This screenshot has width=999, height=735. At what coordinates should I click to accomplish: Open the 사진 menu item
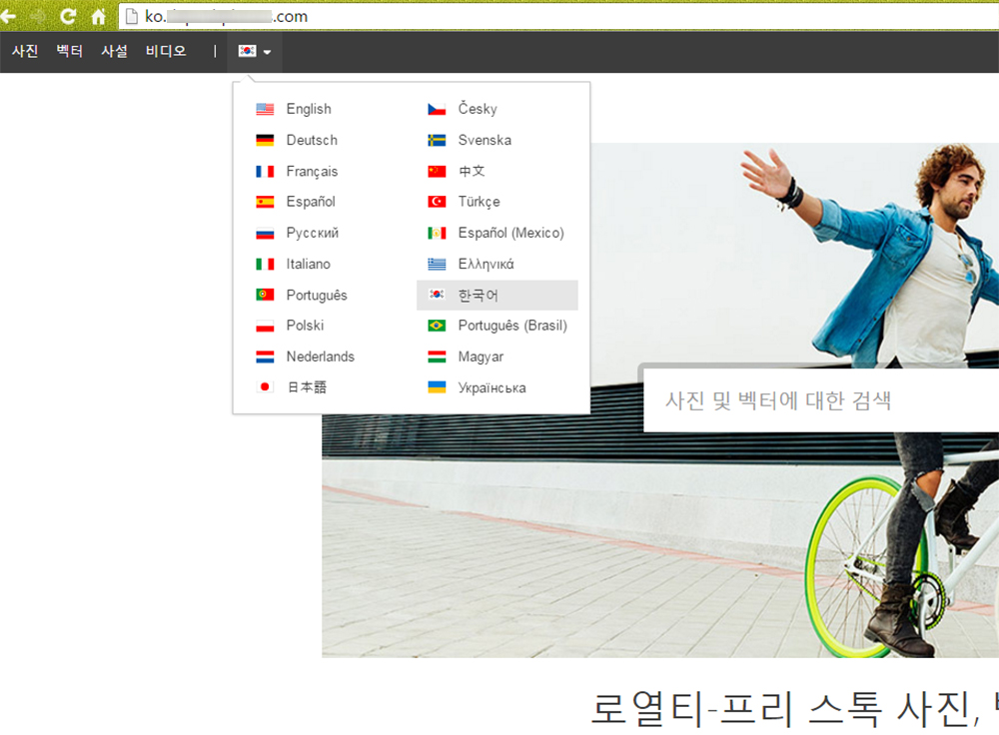pos(25,51)
